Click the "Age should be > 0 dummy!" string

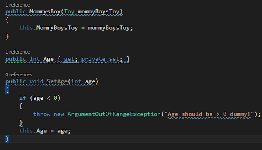point(209,114)
